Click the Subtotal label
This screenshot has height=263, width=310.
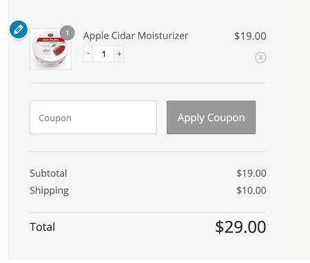coord(48,173)
